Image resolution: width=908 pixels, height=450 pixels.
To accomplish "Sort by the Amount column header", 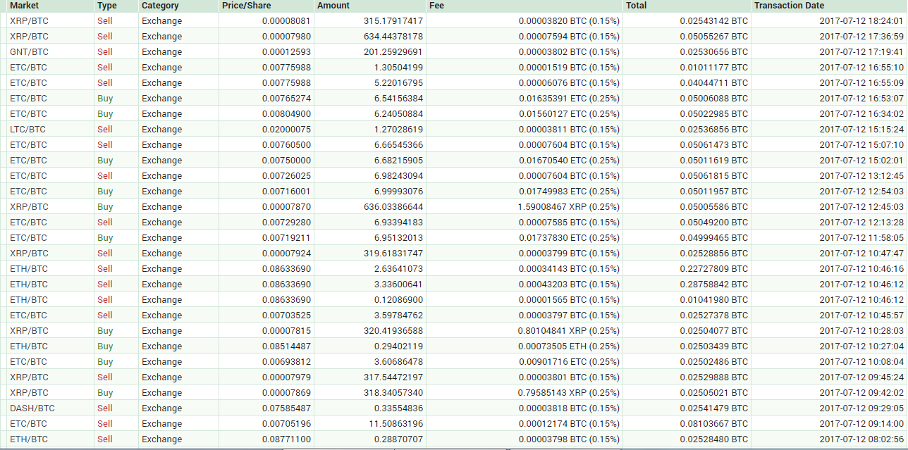I will pyautogui.click(x=333, y=6).
